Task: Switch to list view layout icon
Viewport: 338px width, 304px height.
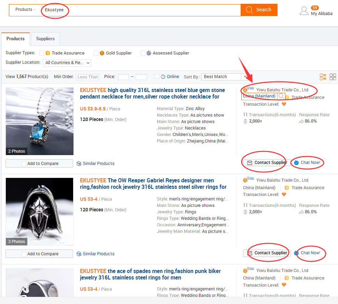Action: [323, 77]
